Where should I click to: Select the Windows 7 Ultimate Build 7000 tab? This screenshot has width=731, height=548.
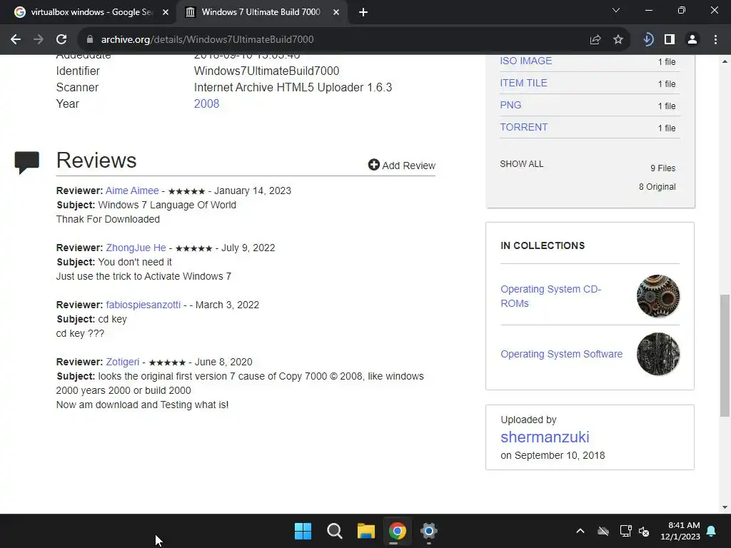click(x=261, y=12)
